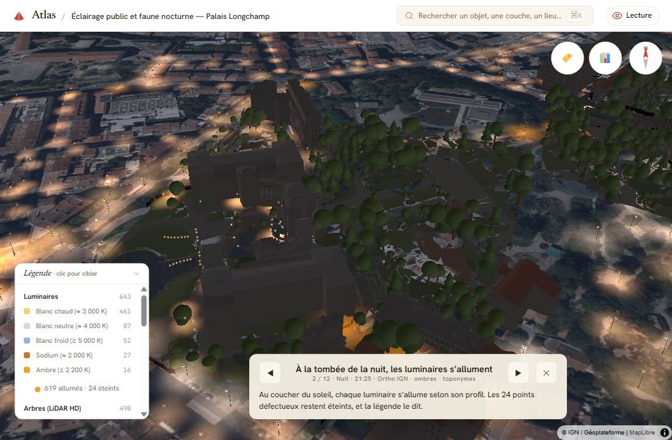Target Ambre (≤ 2 200 K) luminaires
The height and width of the screenshot is (440, 672).
tap(77, 370)
